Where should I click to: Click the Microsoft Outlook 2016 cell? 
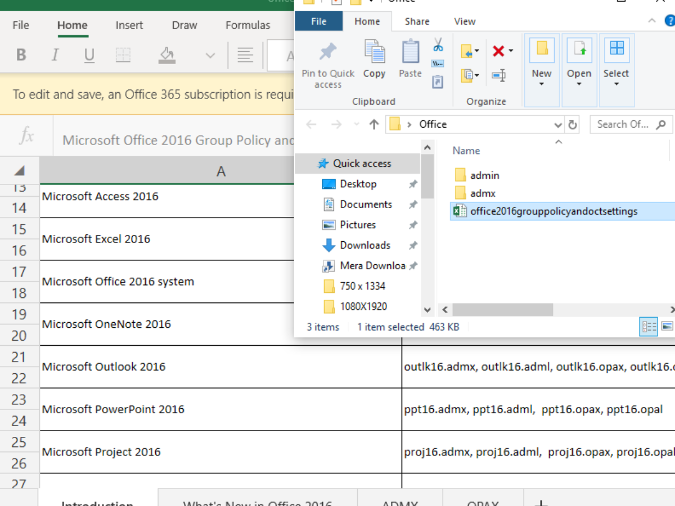[220, 367]
